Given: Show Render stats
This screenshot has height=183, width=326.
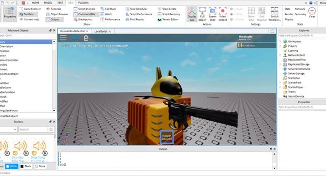Looking at the screenshot, I should click(289, 14).
